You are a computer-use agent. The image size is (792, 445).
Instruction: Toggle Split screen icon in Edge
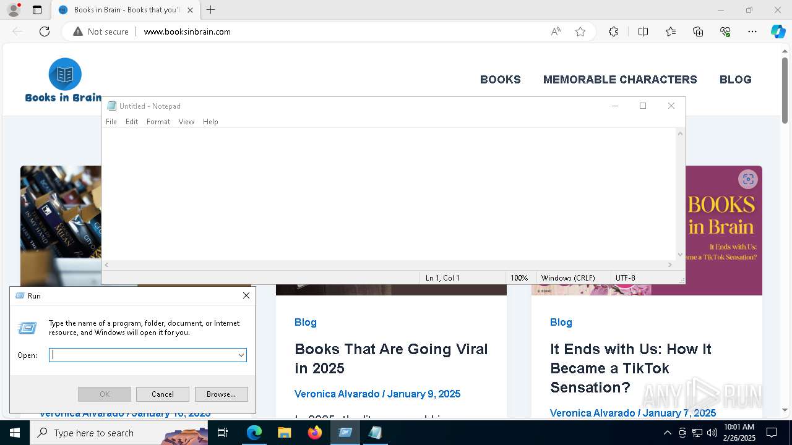pyautogui.click(x=643, y=32)
